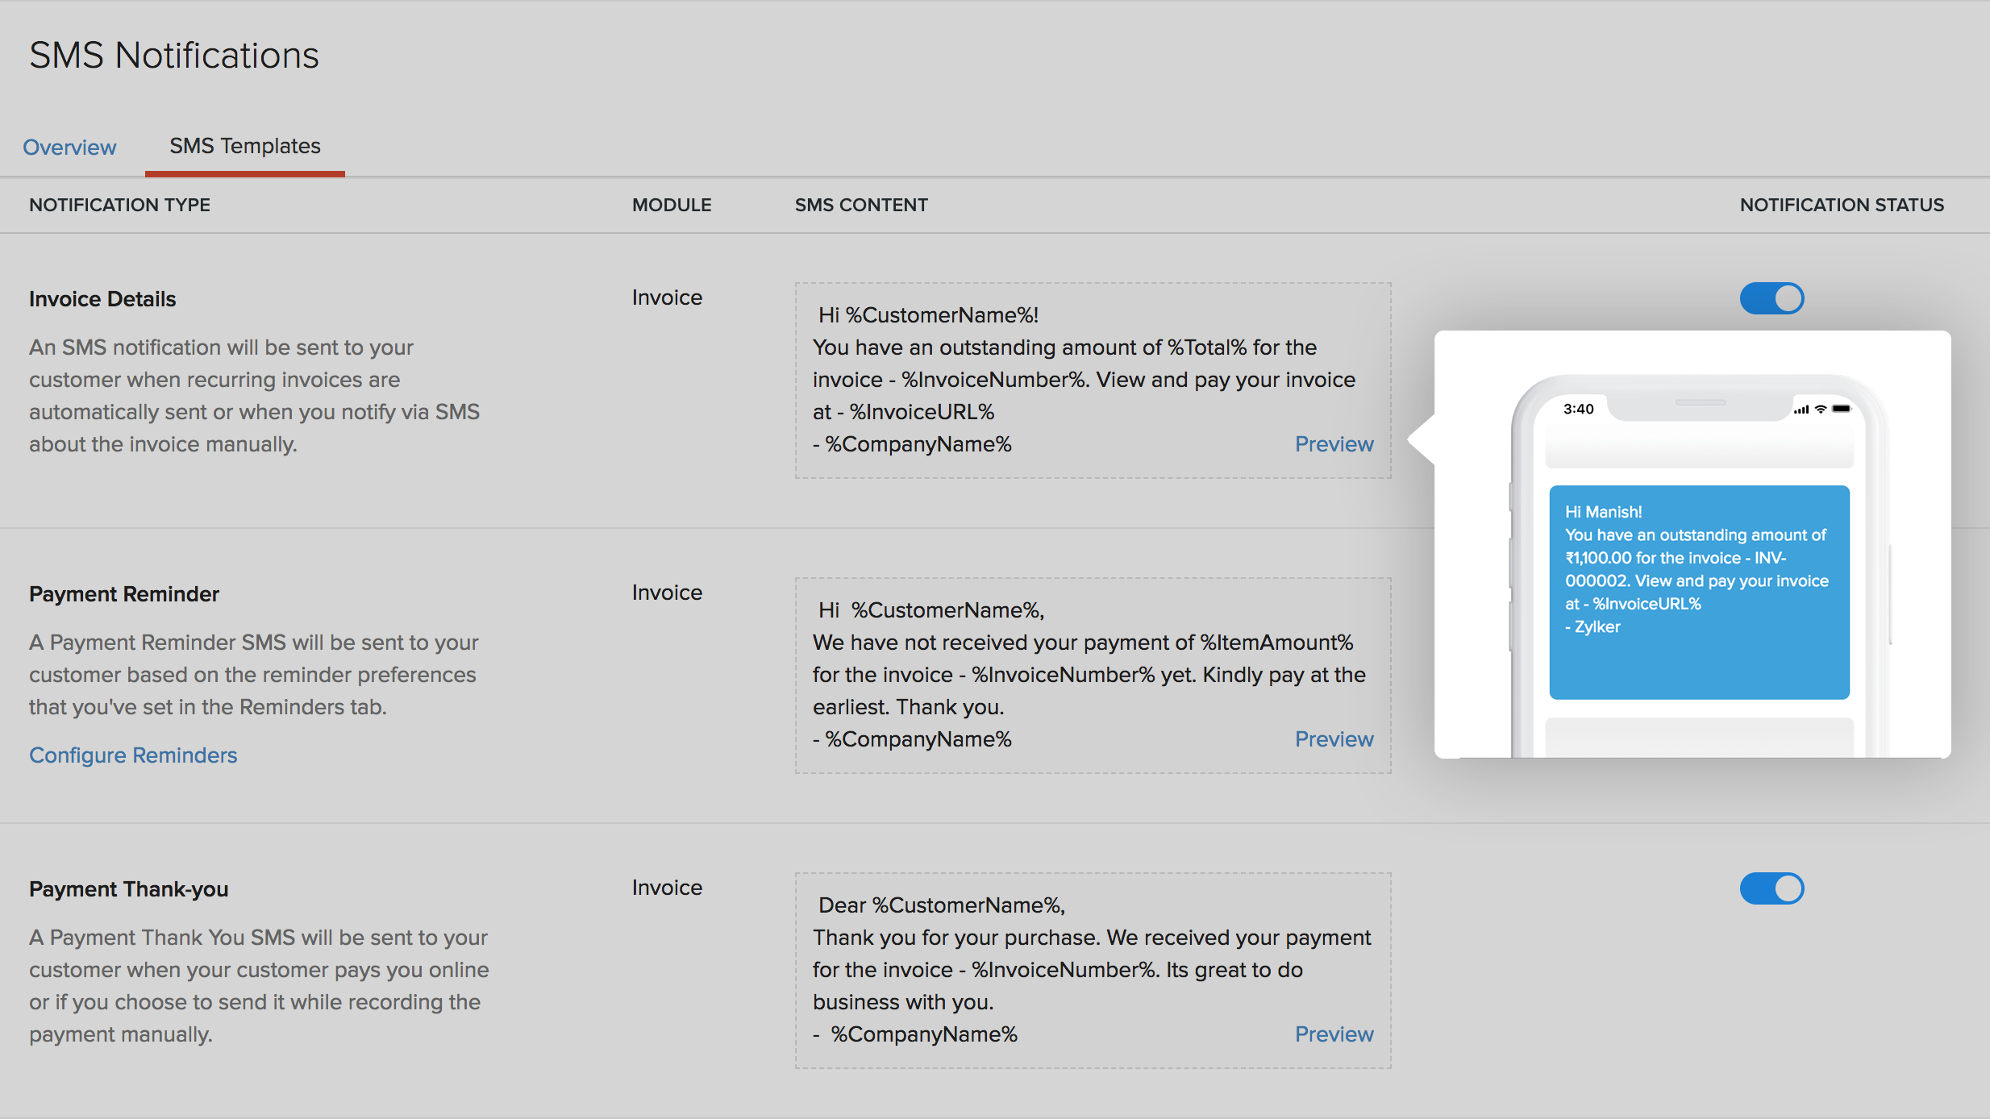The image size is (1990, 1119).
Task: Toggle the Invoice Details notification switch
Action: 1771,298
